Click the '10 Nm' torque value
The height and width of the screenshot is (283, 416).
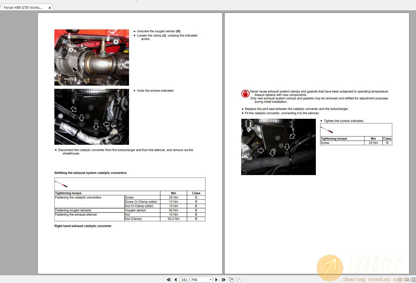[x=173, y=214]
